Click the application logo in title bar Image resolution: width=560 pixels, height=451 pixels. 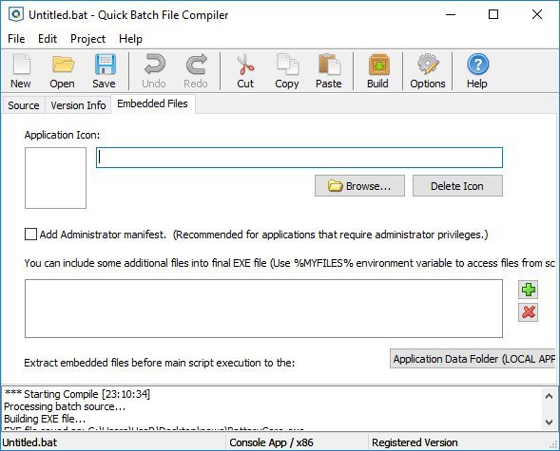point(16,14)
